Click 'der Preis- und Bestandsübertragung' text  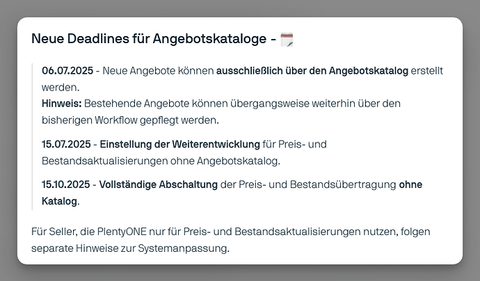click(x=308, y=184)
